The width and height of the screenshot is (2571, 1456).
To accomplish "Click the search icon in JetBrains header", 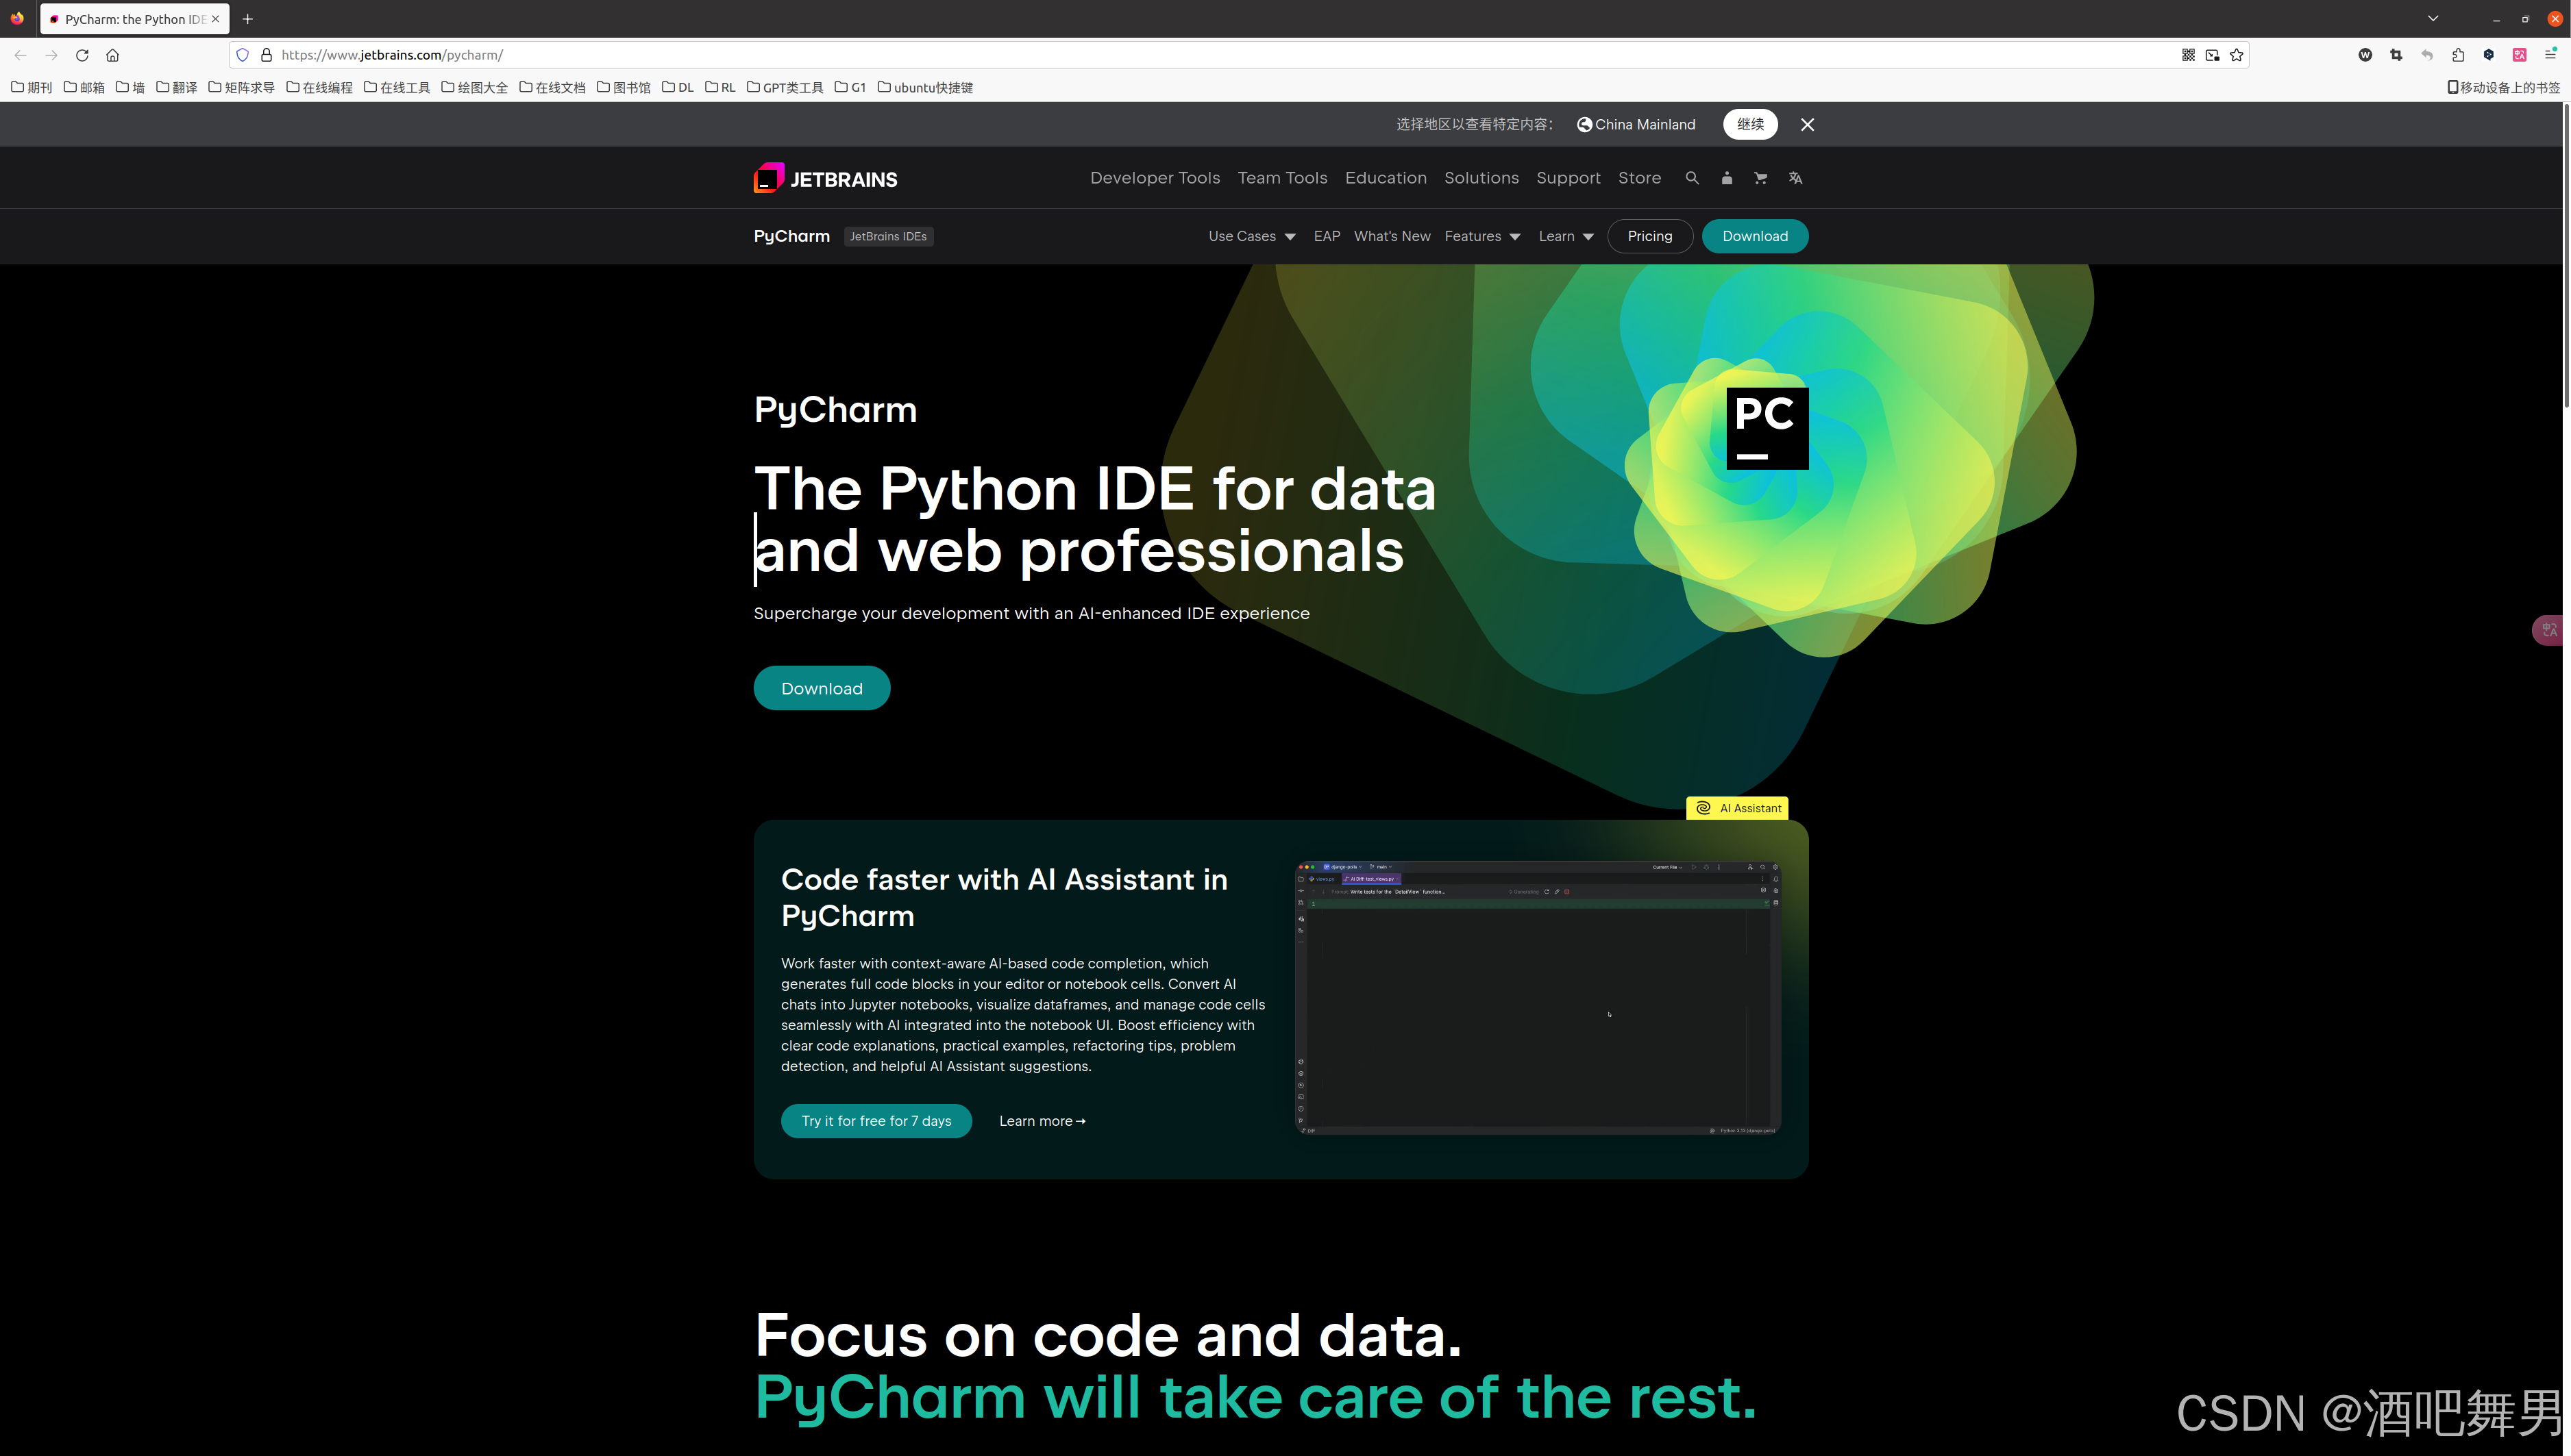I will click(x=1692, y=178).
